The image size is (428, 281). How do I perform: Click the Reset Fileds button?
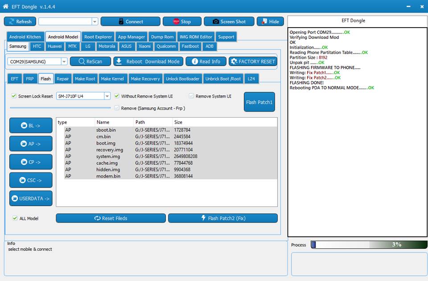click(x=111, y=218)
